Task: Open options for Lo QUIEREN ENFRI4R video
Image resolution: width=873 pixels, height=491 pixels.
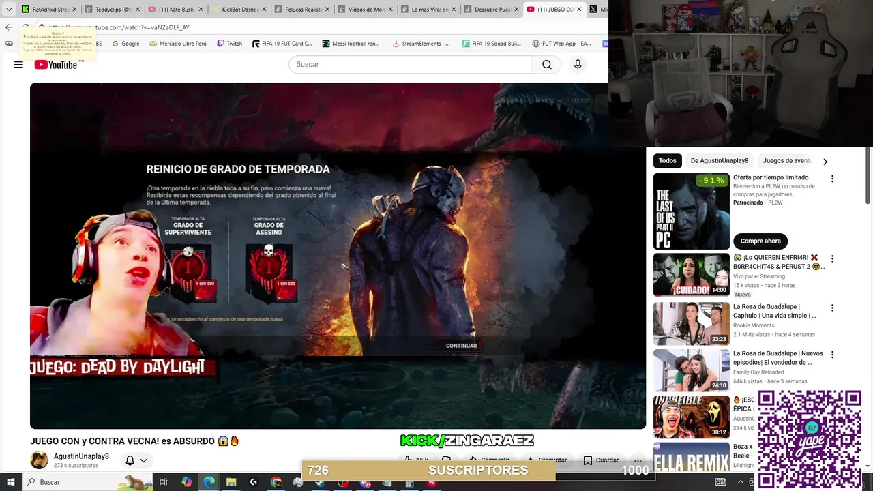Action: (x=832, y=259)
